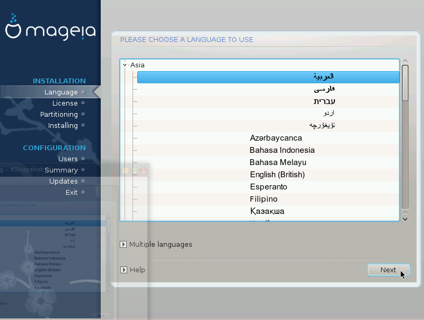This screenshot has height=320, width=424.
Task: Click the License step in sidebar
Action: click(x=65, y=103)
